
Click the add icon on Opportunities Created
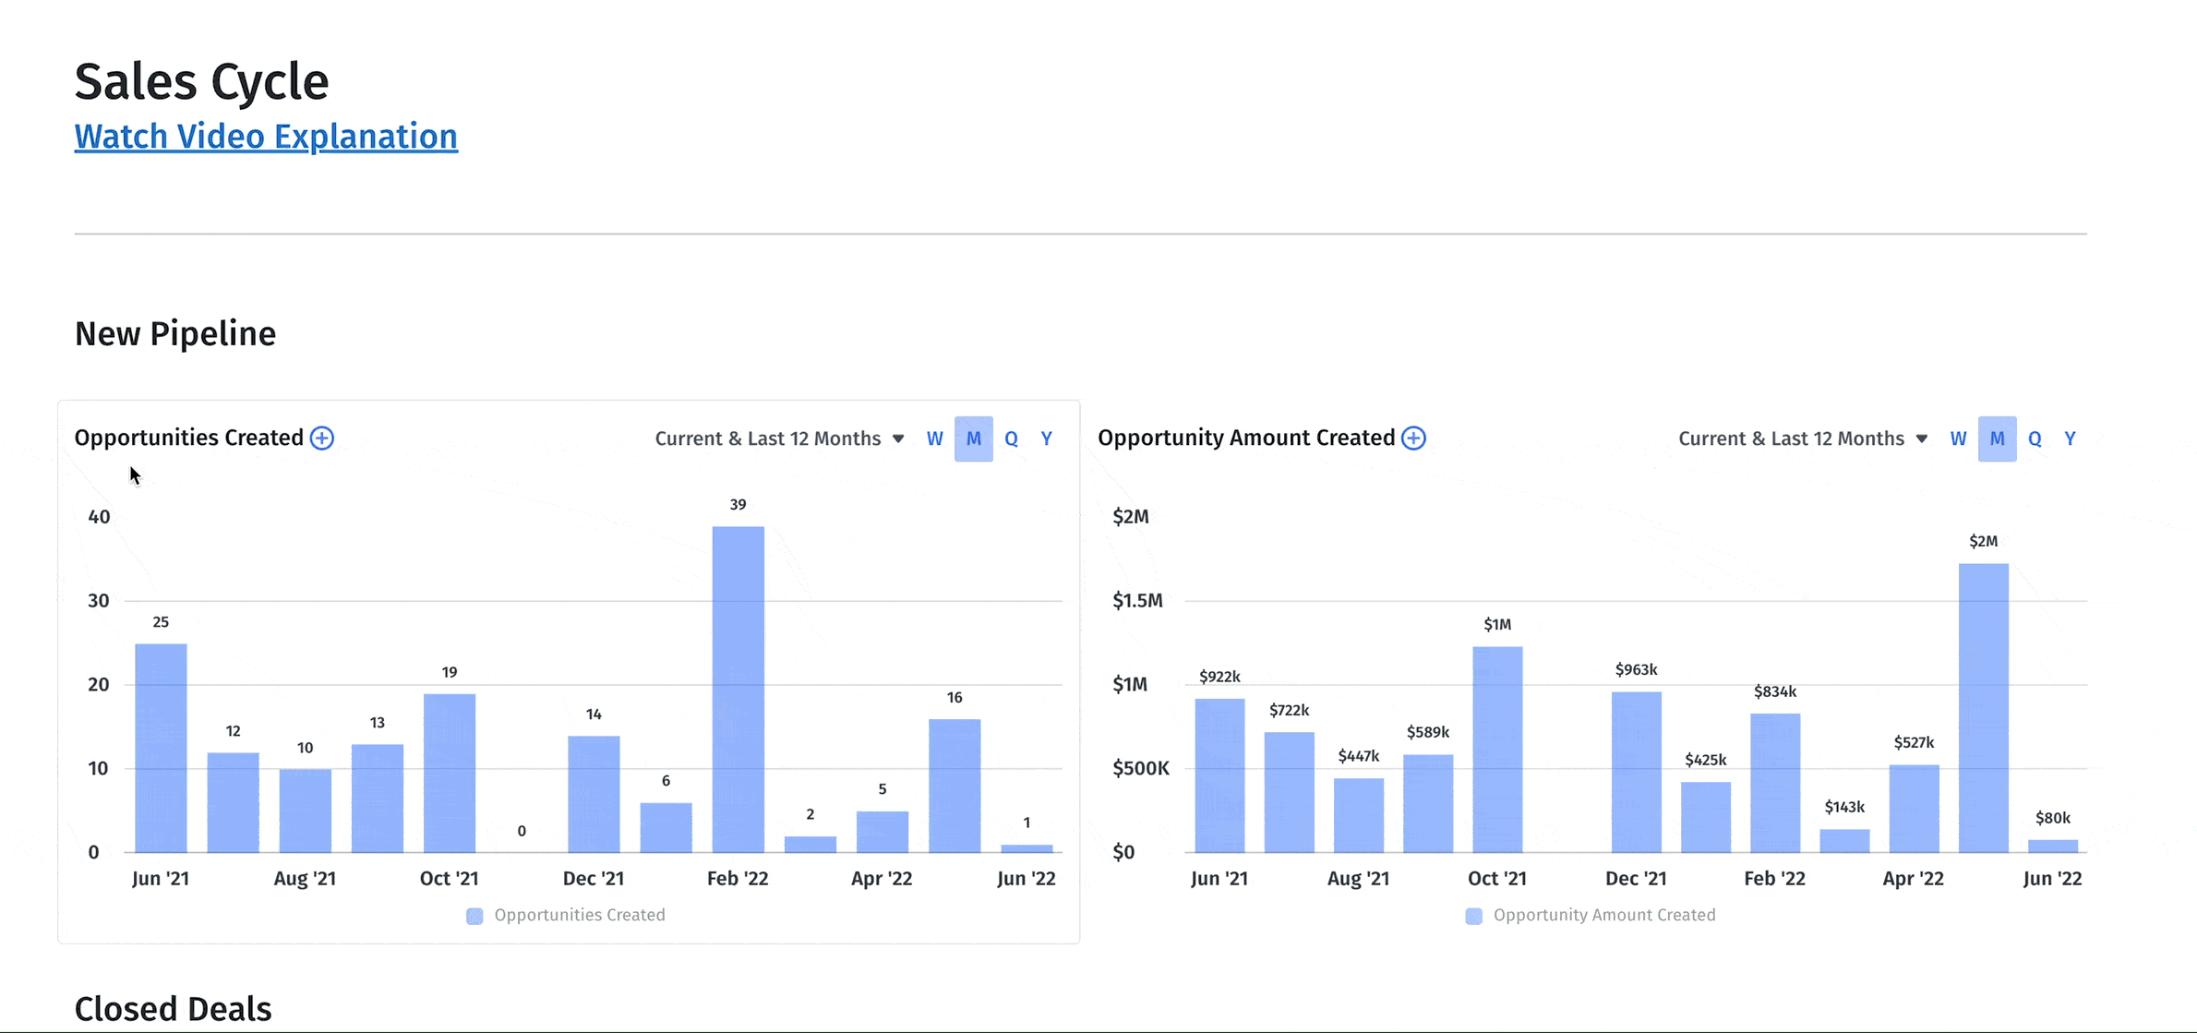click(321, 438)
